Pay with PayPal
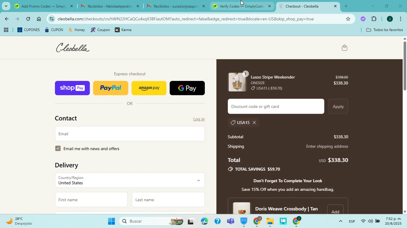This screenshot has height=228, width=407. tap(110, 88)
